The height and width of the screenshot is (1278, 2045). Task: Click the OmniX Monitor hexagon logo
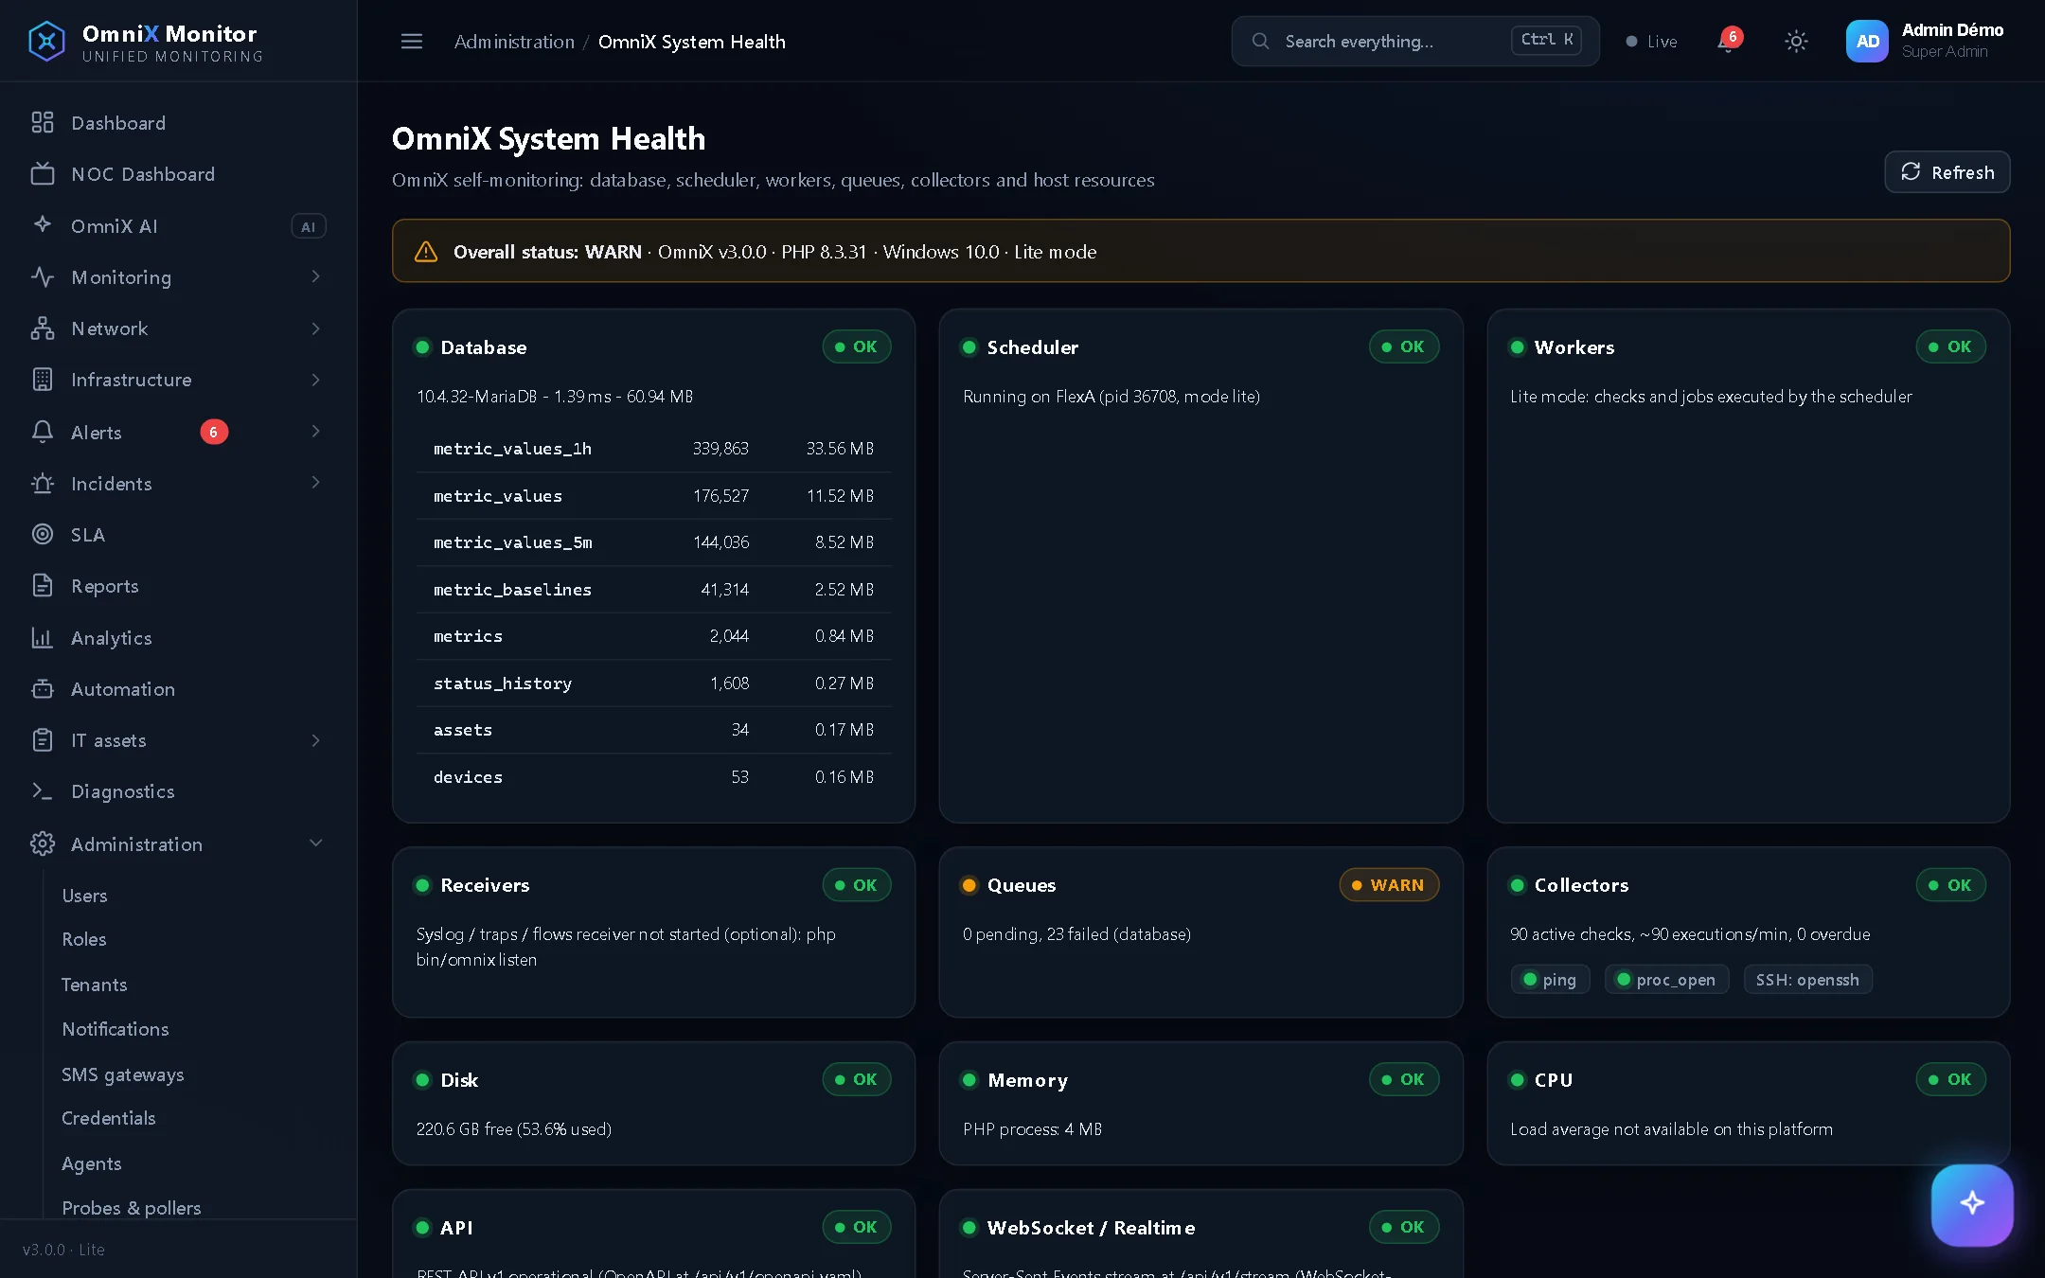point(46,42)
